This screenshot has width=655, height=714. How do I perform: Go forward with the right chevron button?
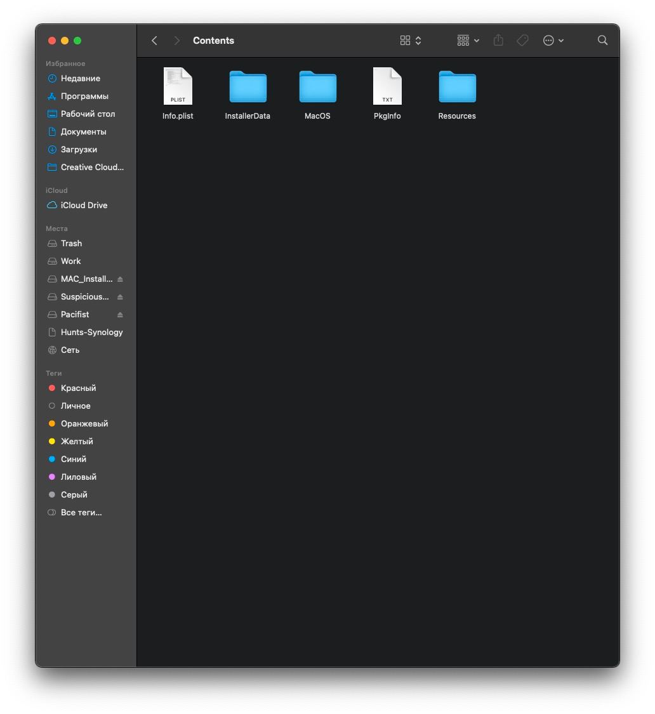coord(176,41)
